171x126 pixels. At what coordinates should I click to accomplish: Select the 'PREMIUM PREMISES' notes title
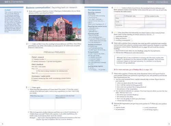[x=54, y=52]
